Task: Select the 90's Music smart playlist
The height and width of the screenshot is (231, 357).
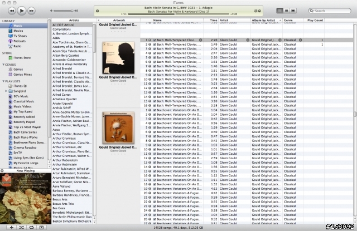Action: tap(21, 96)
